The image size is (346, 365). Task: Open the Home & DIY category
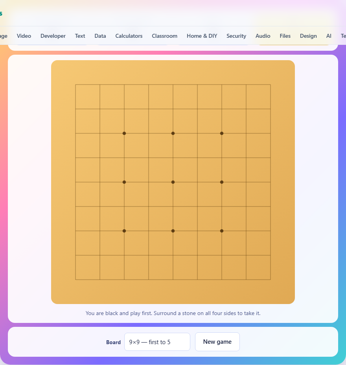[202, 36]
